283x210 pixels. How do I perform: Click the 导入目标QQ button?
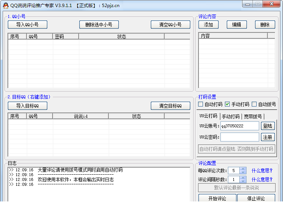pos(28,106)
